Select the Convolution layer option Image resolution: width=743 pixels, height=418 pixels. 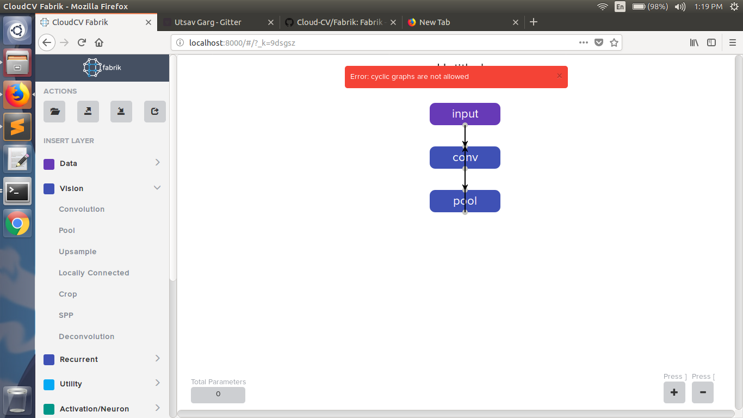pyautogui.click(x=81, y=209)
